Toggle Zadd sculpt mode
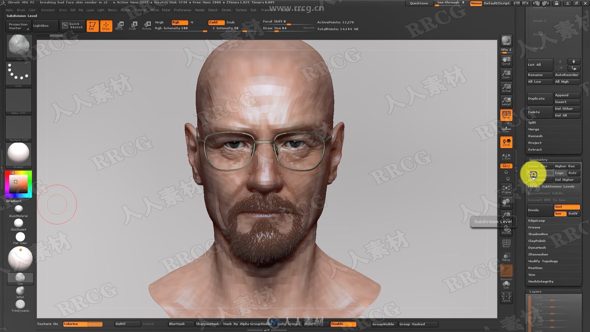Viewport: 590px width, 332px height. point(216,22)
